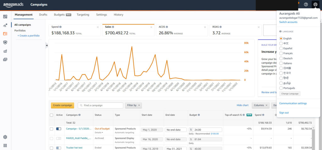Image resolution: width=322 pixels, height=150 pixels.
Task: Open the settings gear in sidebar
Action: [x=5, y=137]
